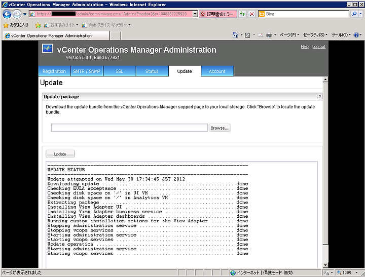Open the おすすめサイト suggested sites menu

(61, 25)
